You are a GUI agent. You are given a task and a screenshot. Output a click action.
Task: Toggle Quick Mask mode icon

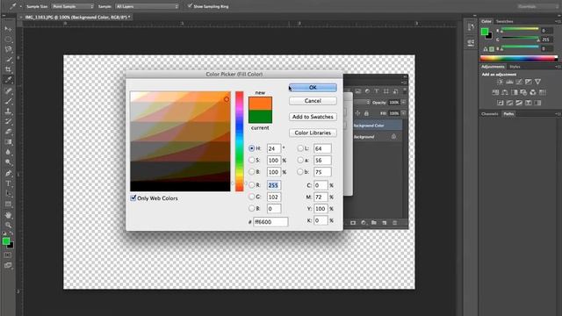[x=8, y=255]
